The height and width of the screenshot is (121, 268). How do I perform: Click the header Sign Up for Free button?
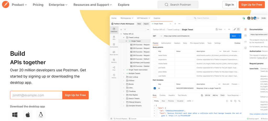252,5
